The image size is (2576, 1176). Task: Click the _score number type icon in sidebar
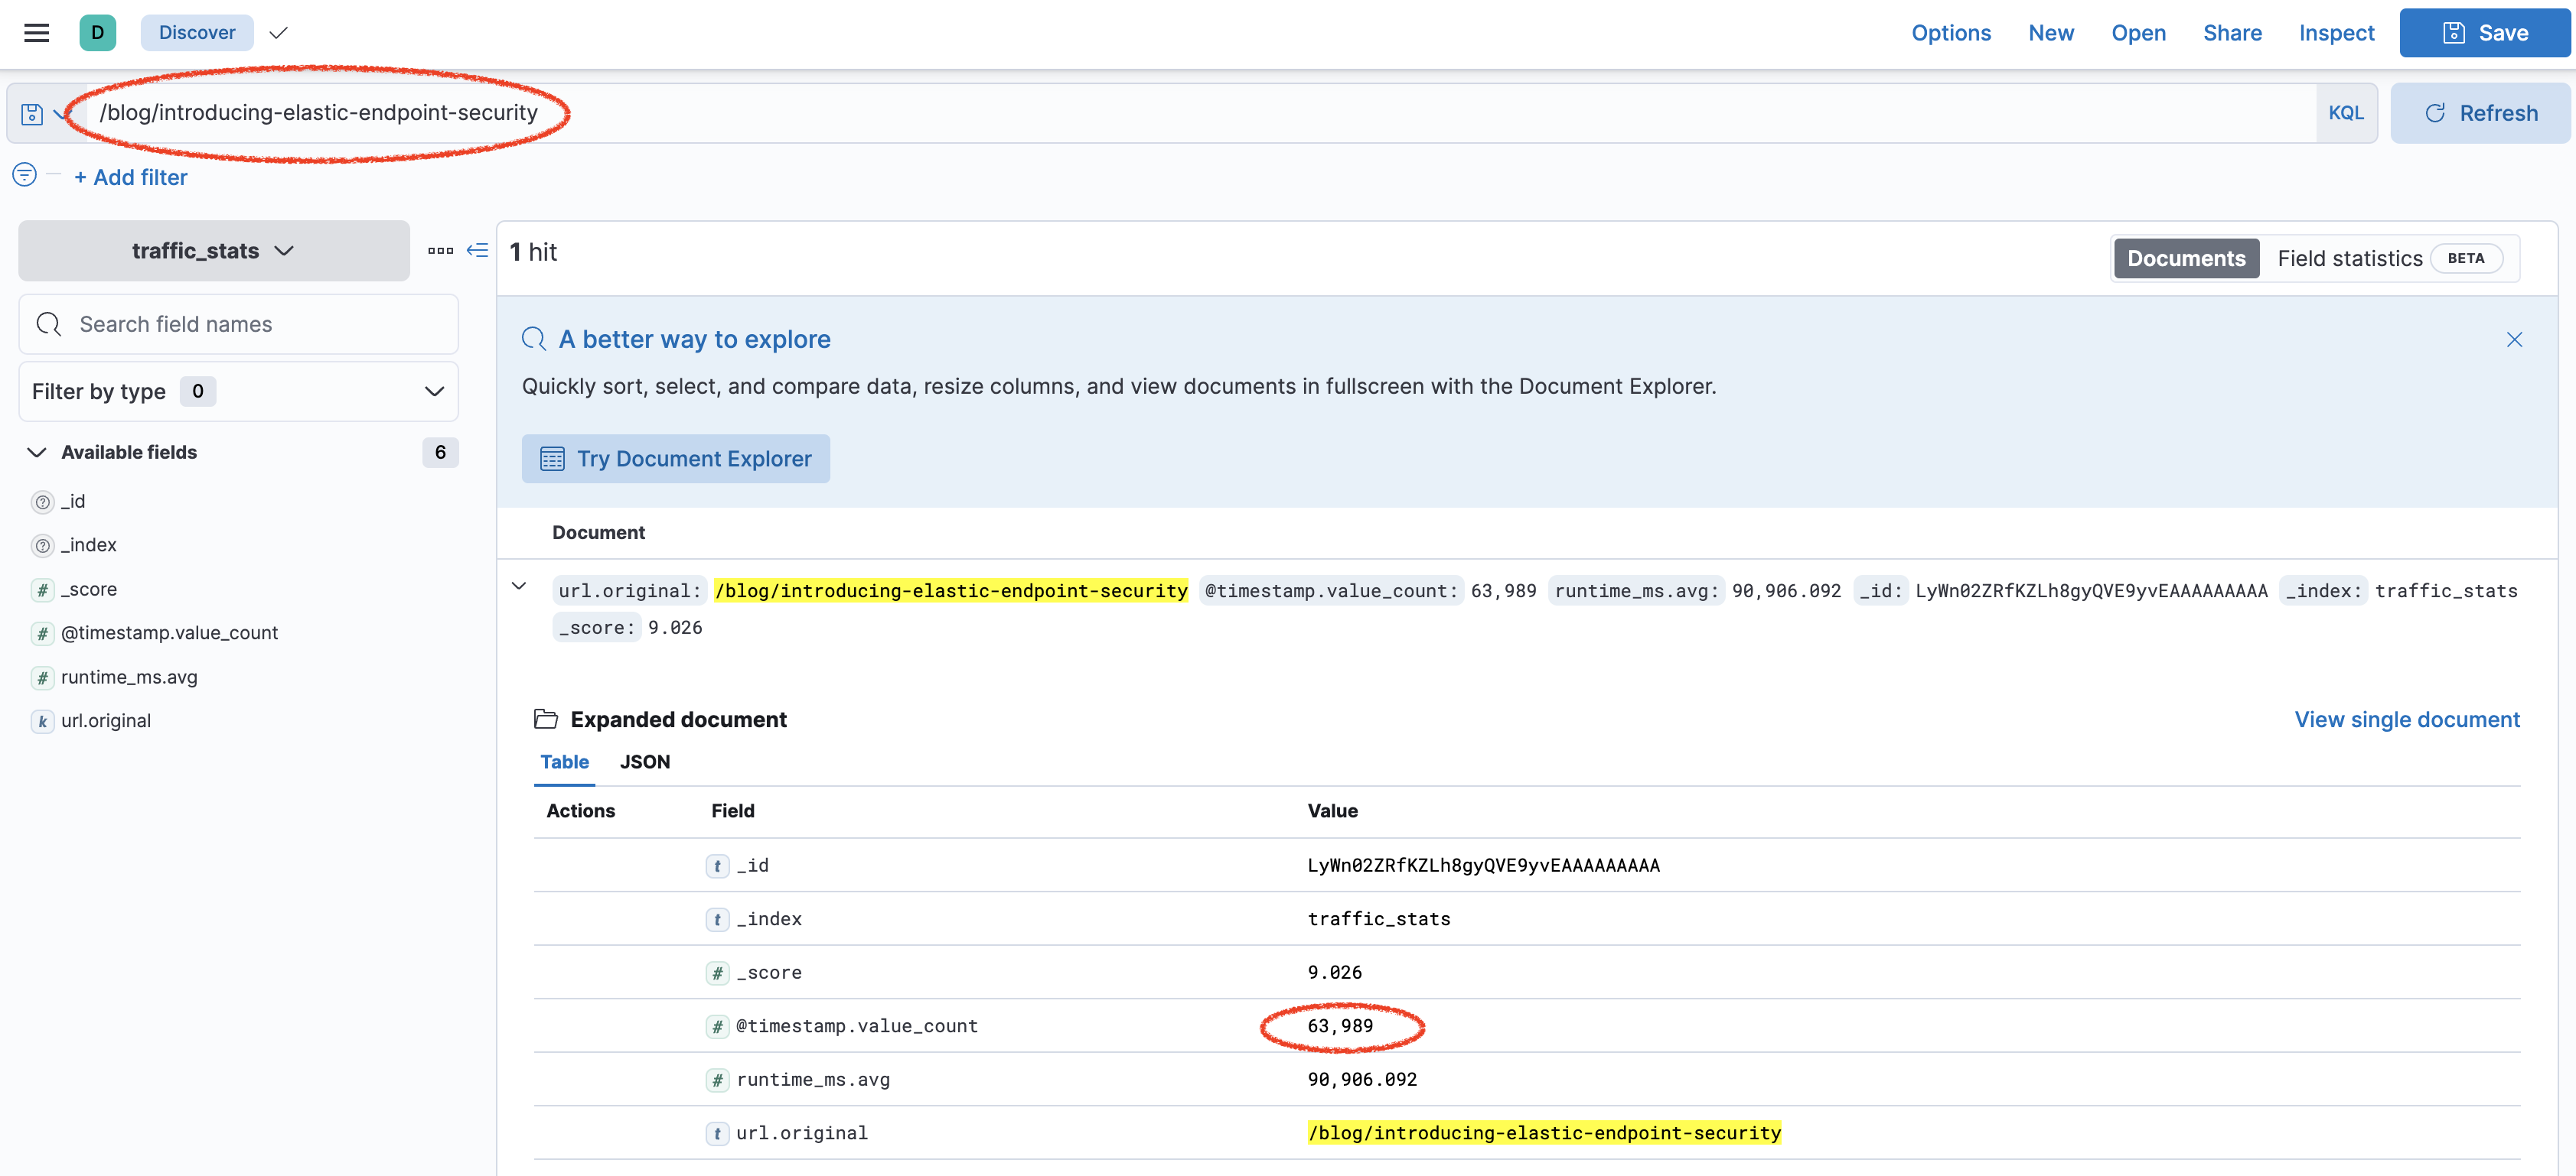click(42, 590)
